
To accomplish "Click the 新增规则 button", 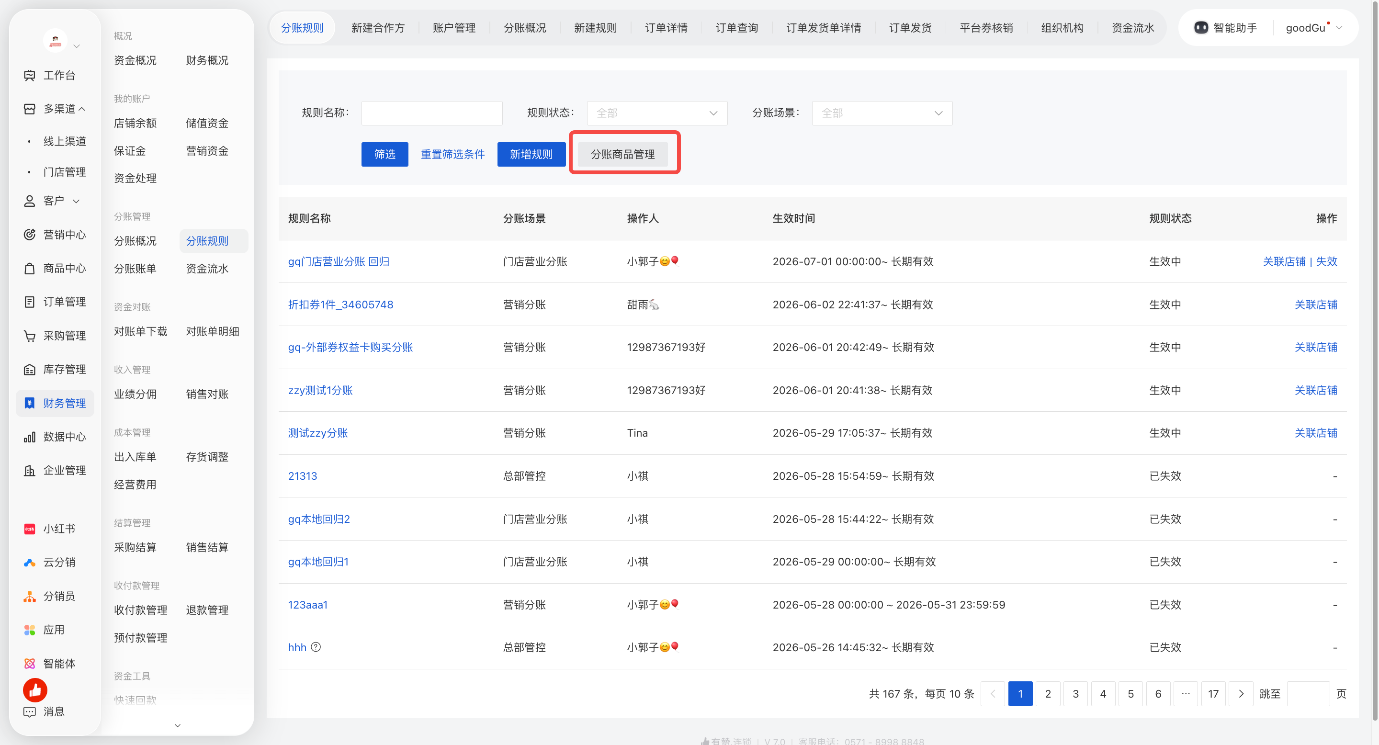I will (x=531, y=154).
